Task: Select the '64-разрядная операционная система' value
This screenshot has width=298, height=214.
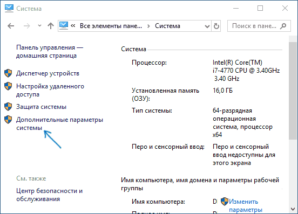Action: (242, 122)
